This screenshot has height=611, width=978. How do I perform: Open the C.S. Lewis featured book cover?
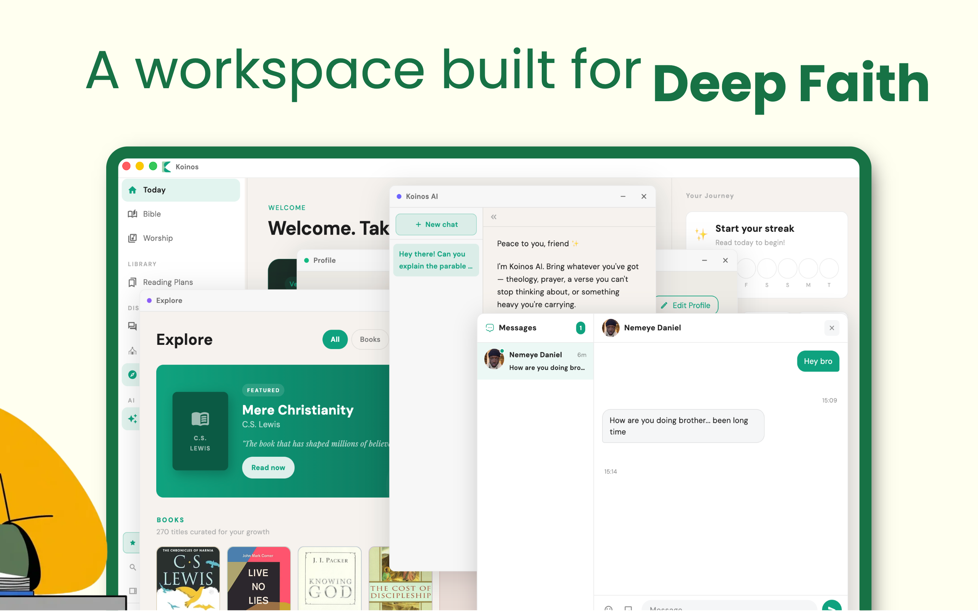[x=200, y=431]
